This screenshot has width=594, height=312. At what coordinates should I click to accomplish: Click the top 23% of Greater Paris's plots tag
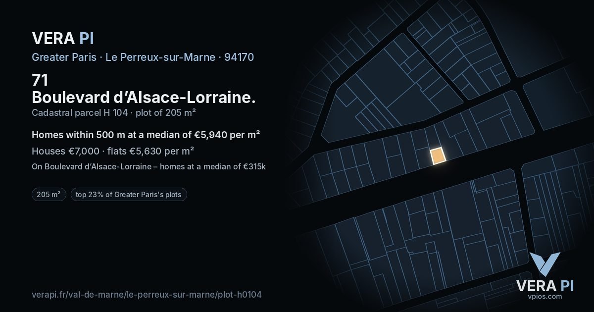click(x=129, y=195)
